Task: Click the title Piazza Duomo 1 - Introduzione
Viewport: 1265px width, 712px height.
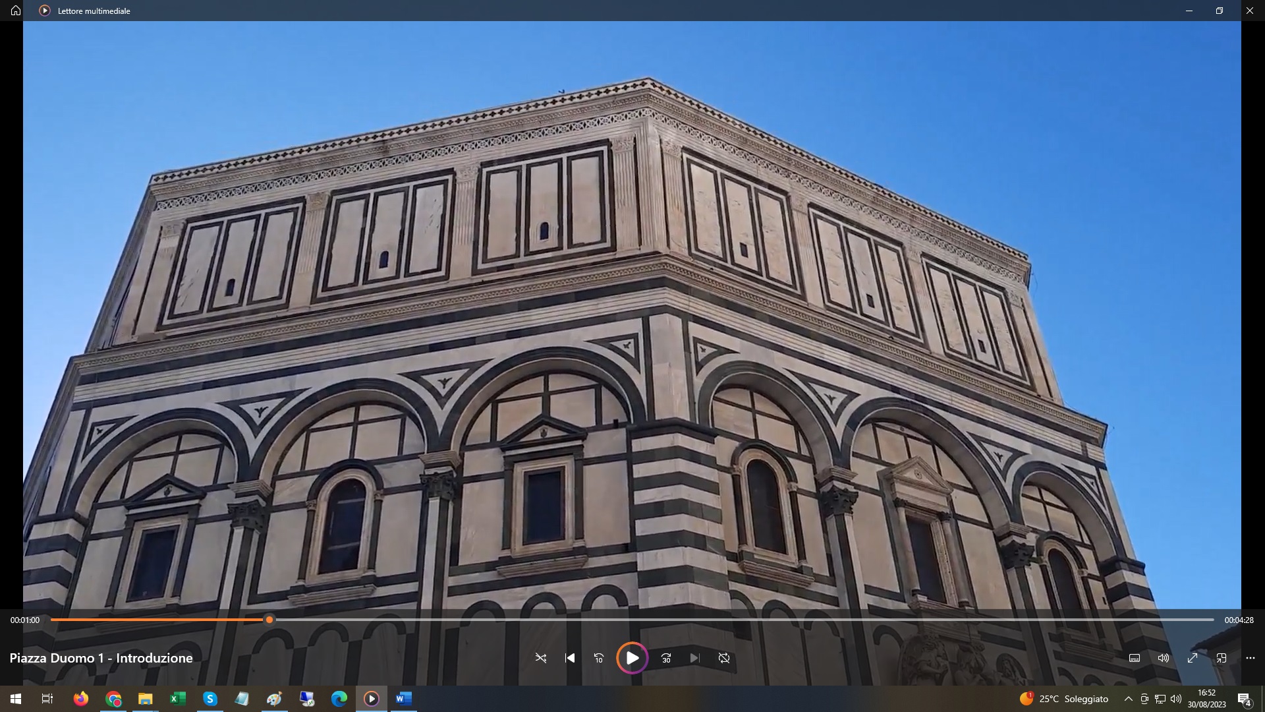Action: [x=101, y=658]
